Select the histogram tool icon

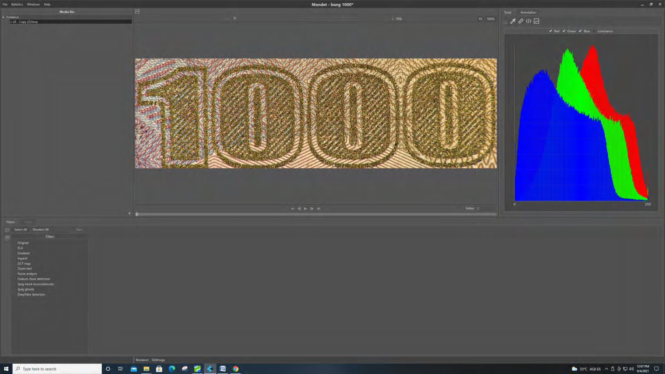[x=505, y=21]
